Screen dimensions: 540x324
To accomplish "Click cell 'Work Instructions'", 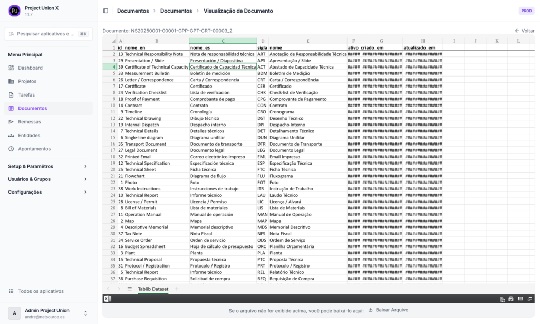I will (x=156, y=189).
